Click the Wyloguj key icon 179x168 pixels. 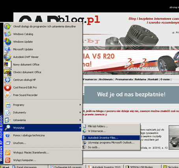point(7,153)
